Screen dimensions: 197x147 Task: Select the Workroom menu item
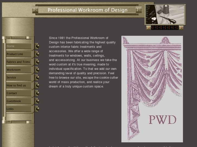[19, 70]
